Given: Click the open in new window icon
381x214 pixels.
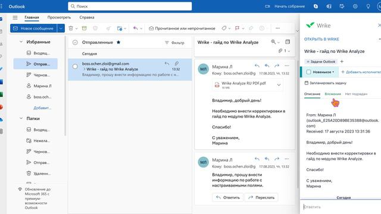Looking at the screenshot, I should (x=288, y=42).
